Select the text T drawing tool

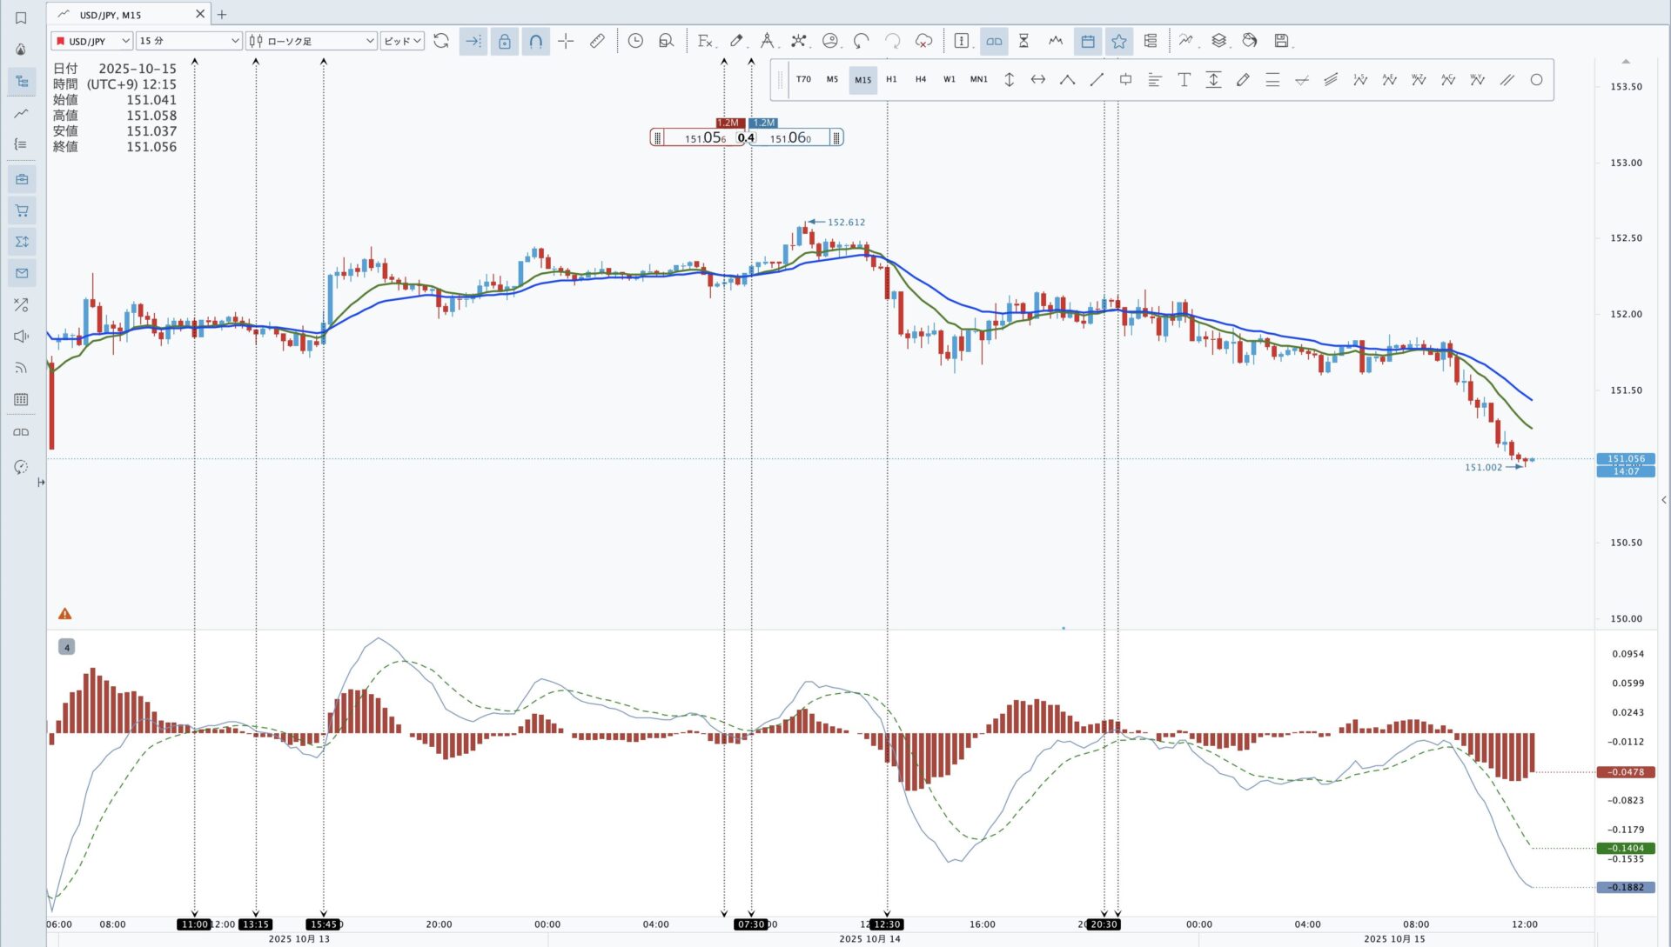[1184, 80]
